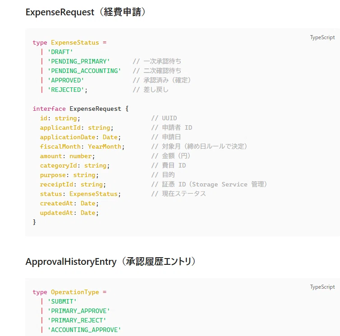Click the 'applicationDate: Date;' field

click(80, 137)
